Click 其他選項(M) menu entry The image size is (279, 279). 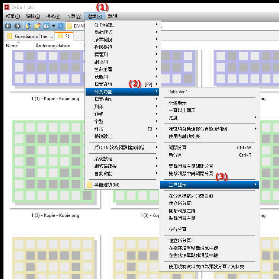123,185
